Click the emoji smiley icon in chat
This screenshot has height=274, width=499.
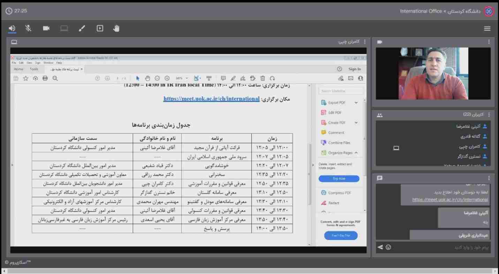click(388, 247)
